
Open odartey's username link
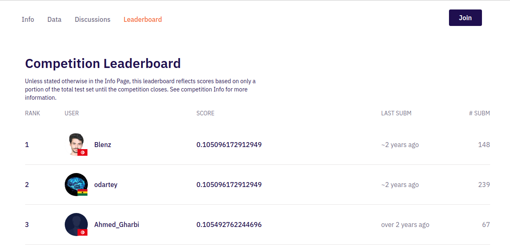point(106,185)
